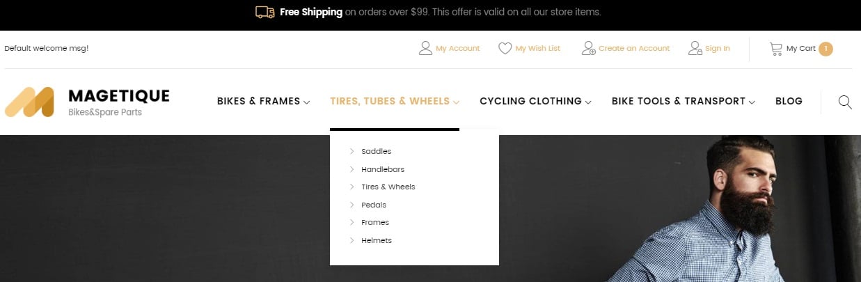Click the Magetique logo

point(87,102)
